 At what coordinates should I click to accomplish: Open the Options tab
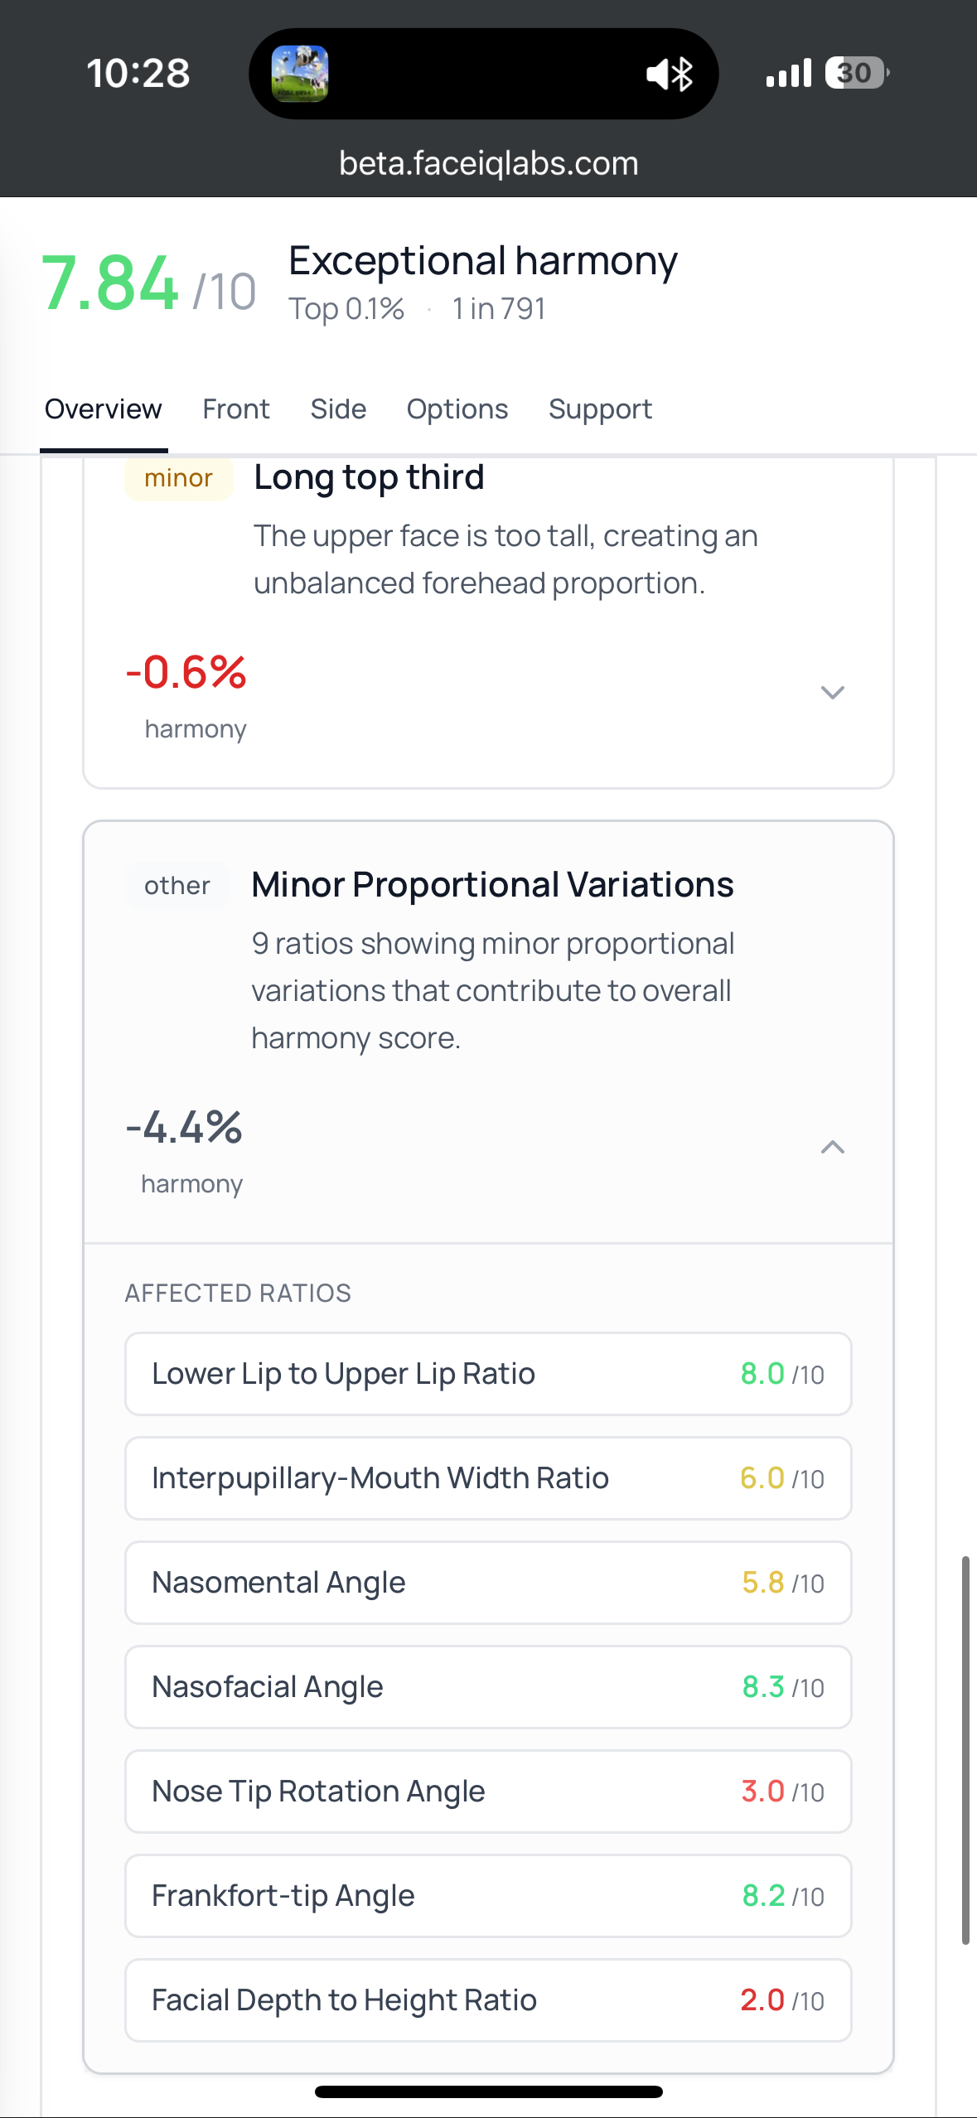click(457, 409)
